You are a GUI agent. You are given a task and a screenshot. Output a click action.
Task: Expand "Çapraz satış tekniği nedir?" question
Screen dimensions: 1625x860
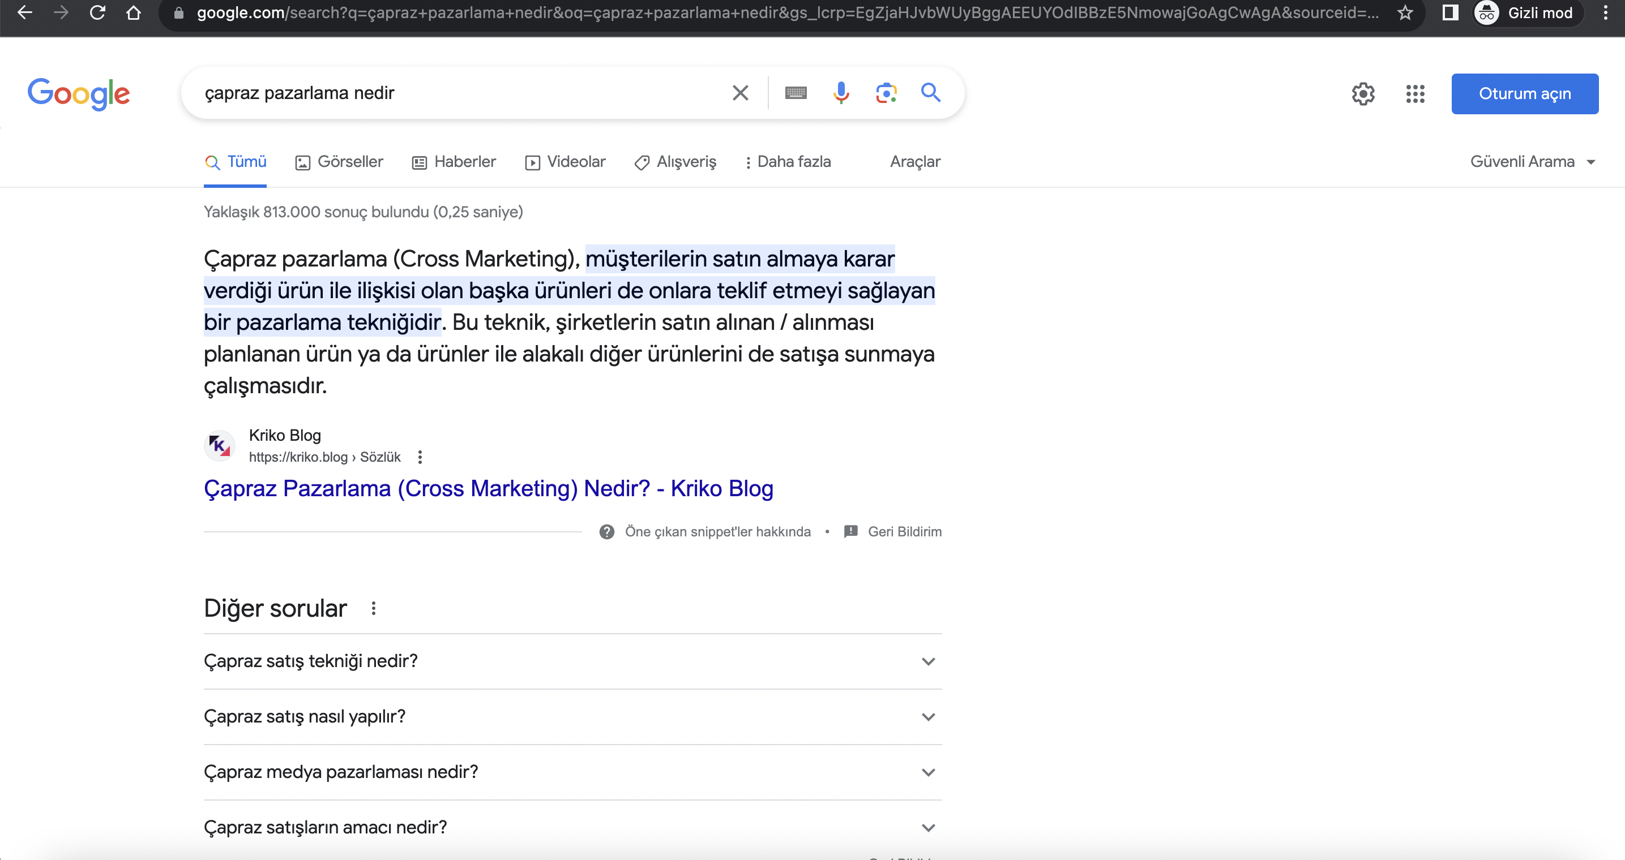(571, 661)
